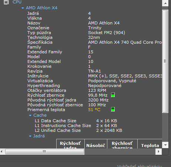Viewport: 171px width, 167px height.
Task: Collapse the AMD Athlon X4 tree node
Action: coord(23,8)
